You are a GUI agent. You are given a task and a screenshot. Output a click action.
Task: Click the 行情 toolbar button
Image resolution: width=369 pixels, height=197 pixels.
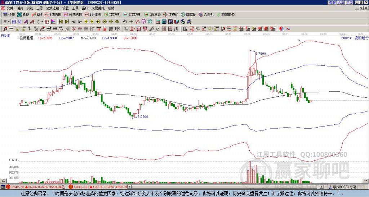pos(9,14)
